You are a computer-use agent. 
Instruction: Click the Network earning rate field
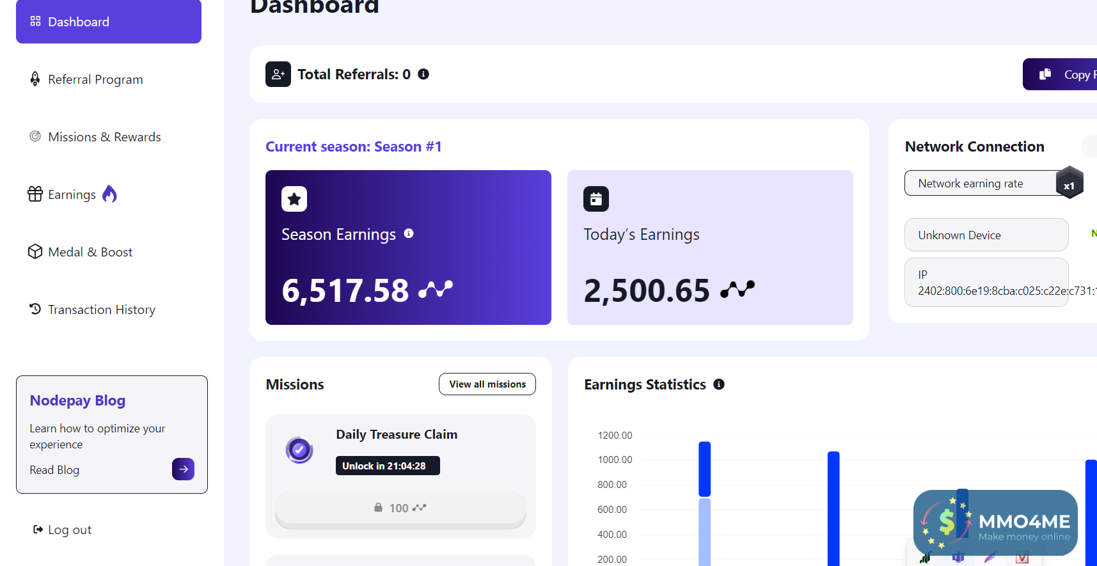(x=986, y=184)
